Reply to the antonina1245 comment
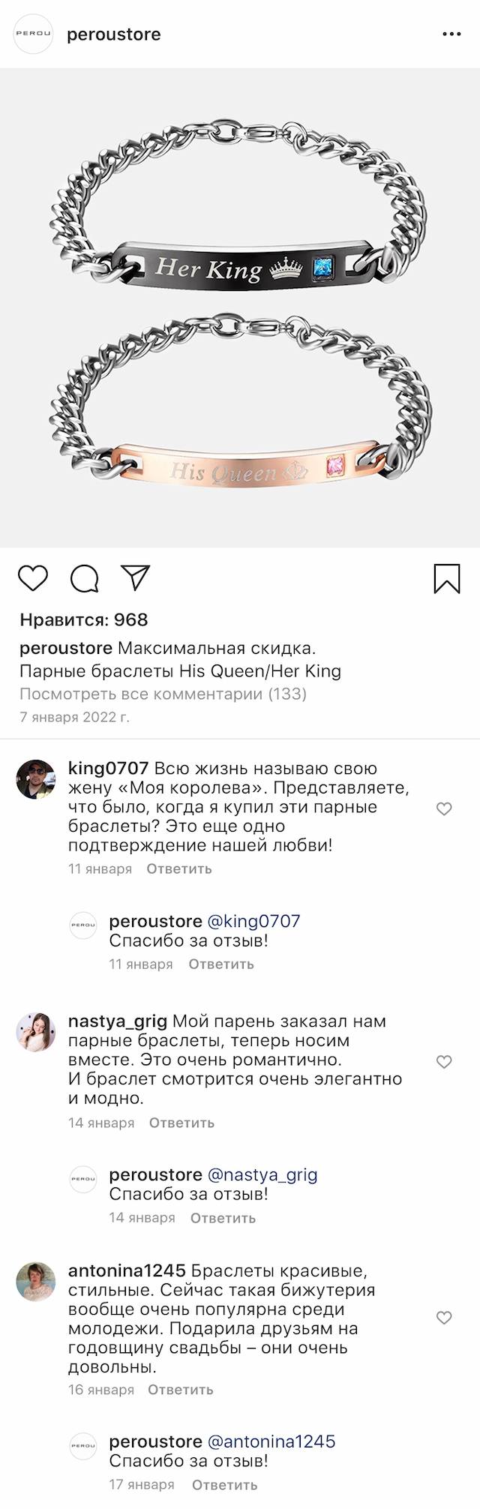The width and height of the screenshot is (480, 1509). 180,1390
